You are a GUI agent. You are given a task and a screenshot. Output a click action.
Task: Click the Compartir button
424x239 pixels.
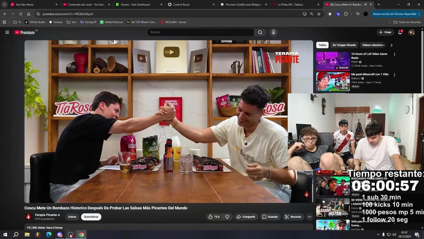[245, 217]
